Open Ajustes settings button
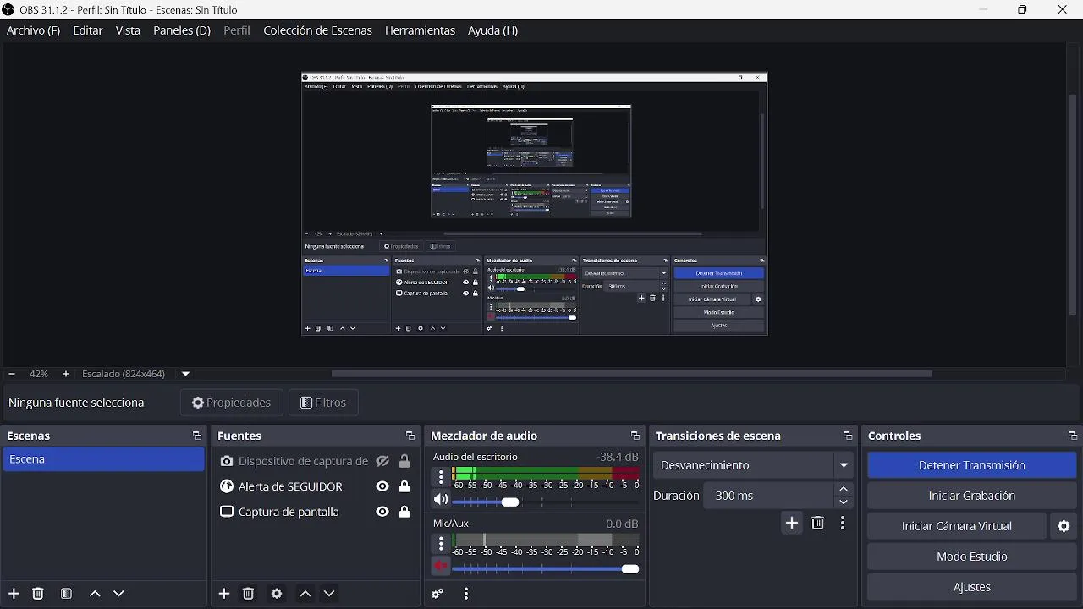Screen dimensions: 1083x609 pyautogui.click(x=971, y=587)
